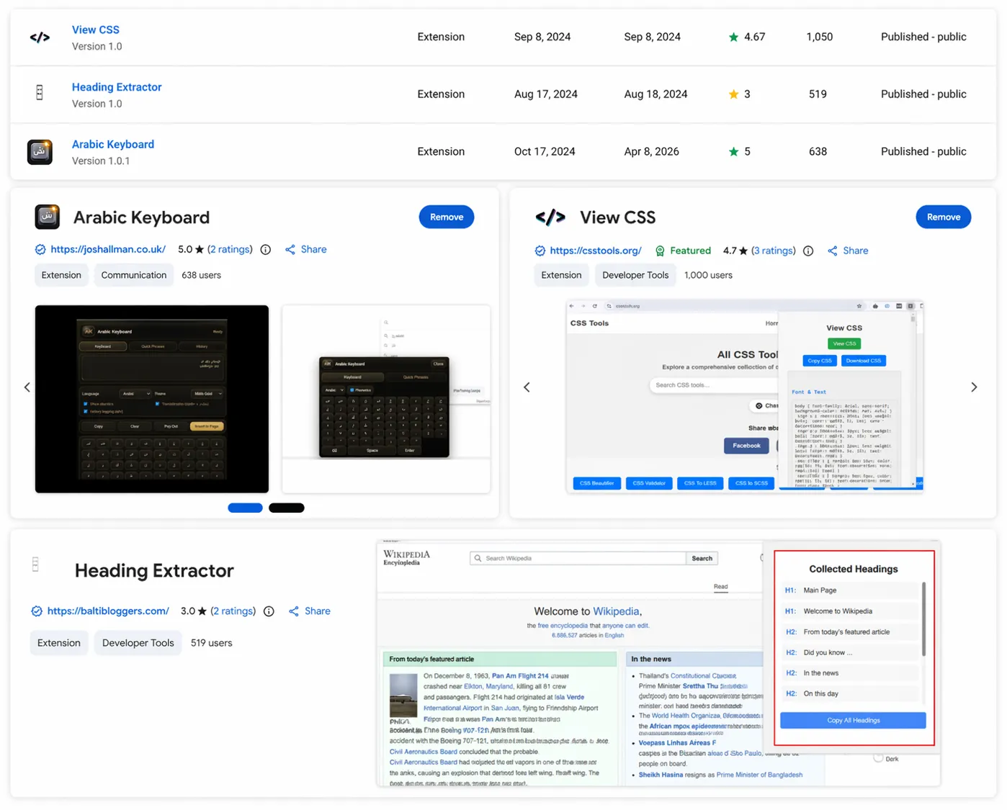
Task: Click the Search Wikipedia field in the preview
Action: click(578, 558)
